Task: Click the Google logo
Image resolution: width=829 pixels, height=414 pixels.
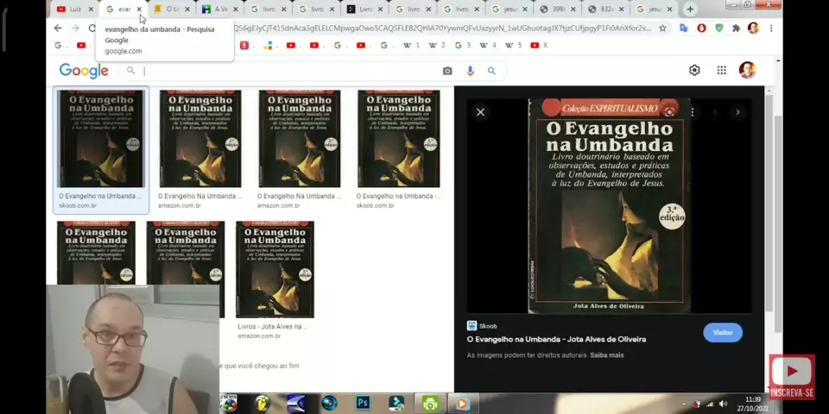Action: click(x=84, y=71)
